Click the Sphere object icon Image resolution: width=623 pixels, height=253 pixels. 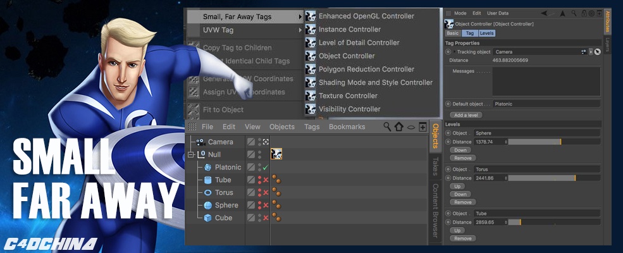(x=207, y=206)
